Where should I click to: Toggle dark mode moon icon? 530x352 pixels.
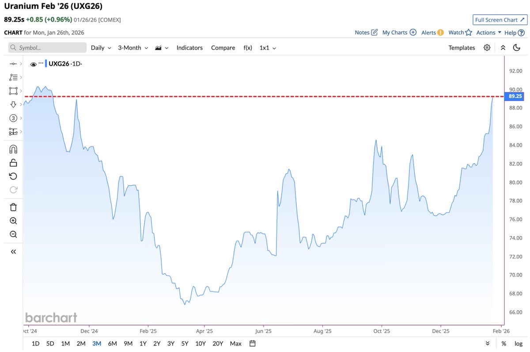coord(516,48)
